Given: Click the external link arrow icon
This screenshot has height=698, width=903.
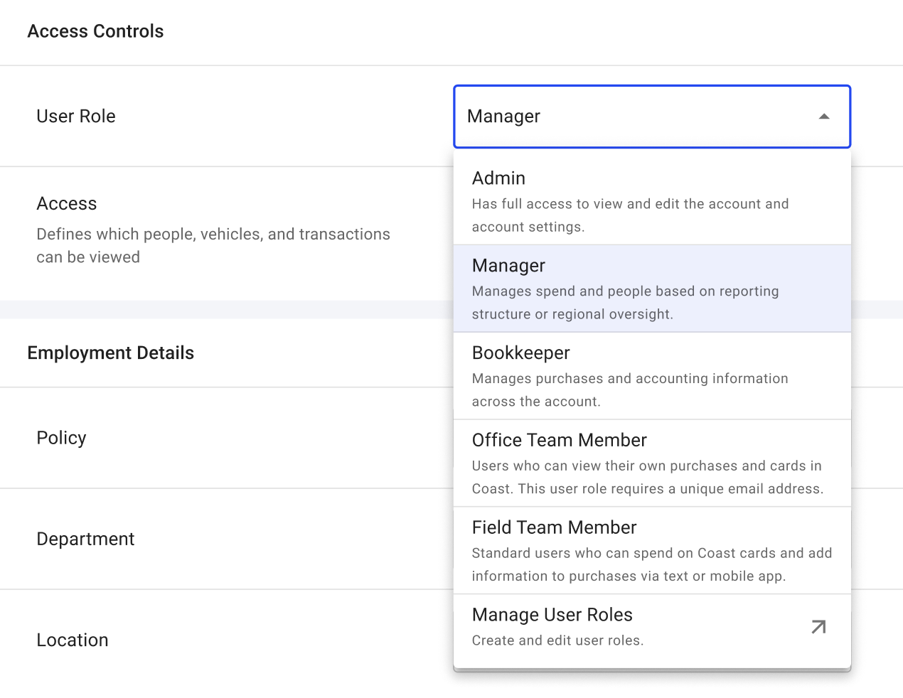Looking at the screenshot, I should (x=818, y=627).
